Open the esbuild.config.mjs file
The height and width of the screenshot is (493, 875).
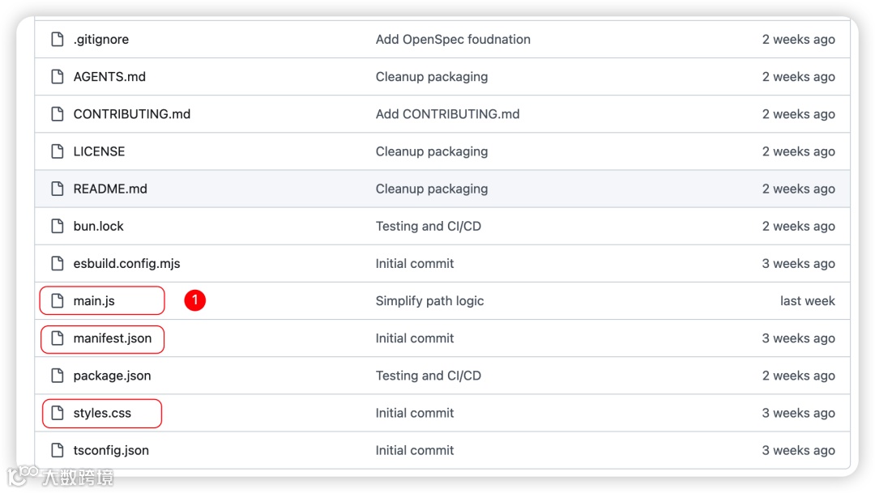(x=126, y=263)
